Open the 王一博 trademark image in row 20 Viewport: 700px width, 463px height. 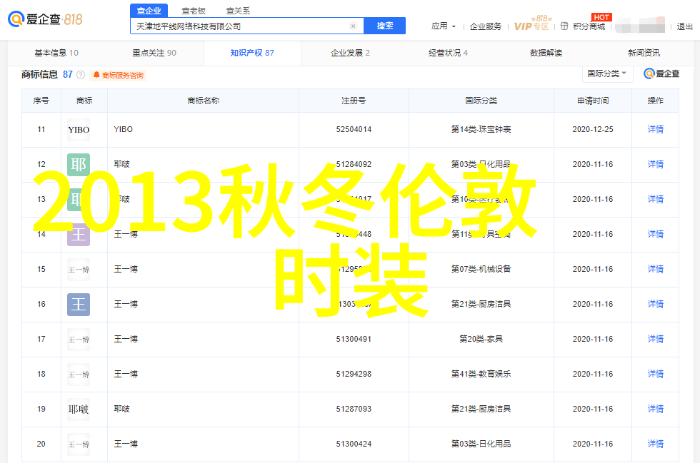tap(79, 444)
